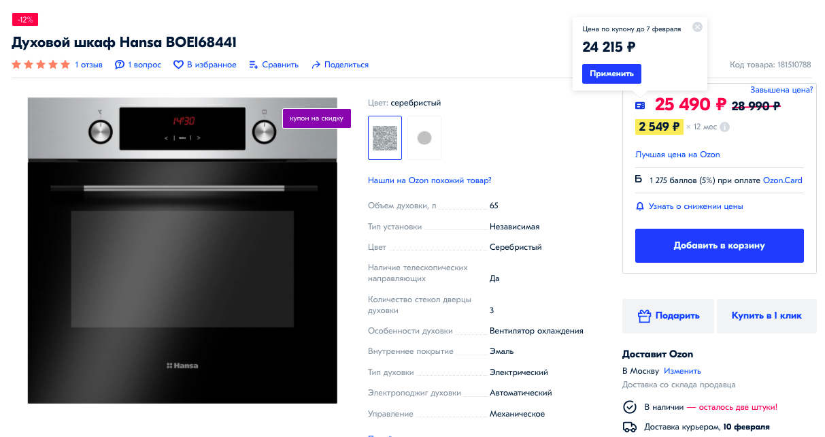The height and width of the screenshot is (437, 825).
Task: Open Лучшая цена на Ozon link
Action: point(677,155)
